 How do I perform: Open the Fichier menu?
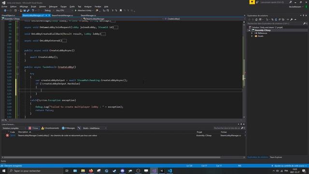[4, 6]
